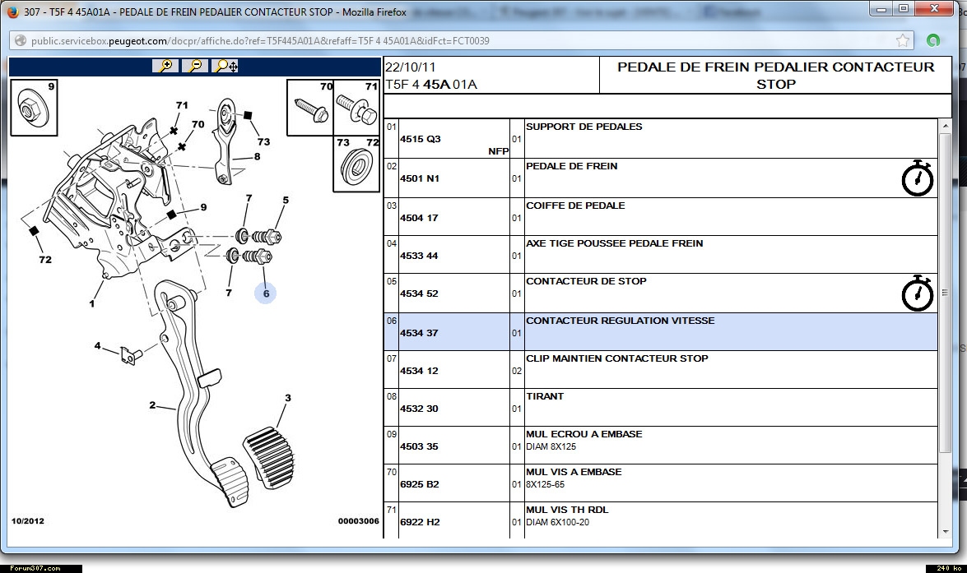Click part number 4503 35
This screenshot has width=967, height=573.
(419, 446)
